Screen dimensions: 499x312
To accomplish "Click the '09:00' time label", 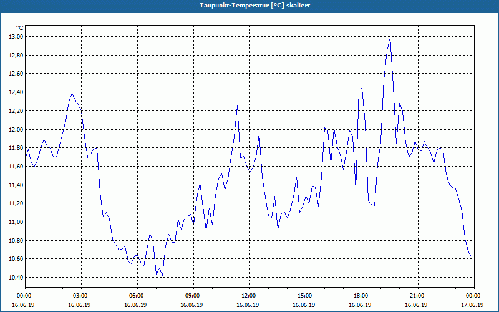I will click(193, 296).
